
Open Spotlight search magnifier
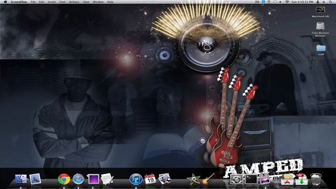pyautogui.click(x=331, y=2)
